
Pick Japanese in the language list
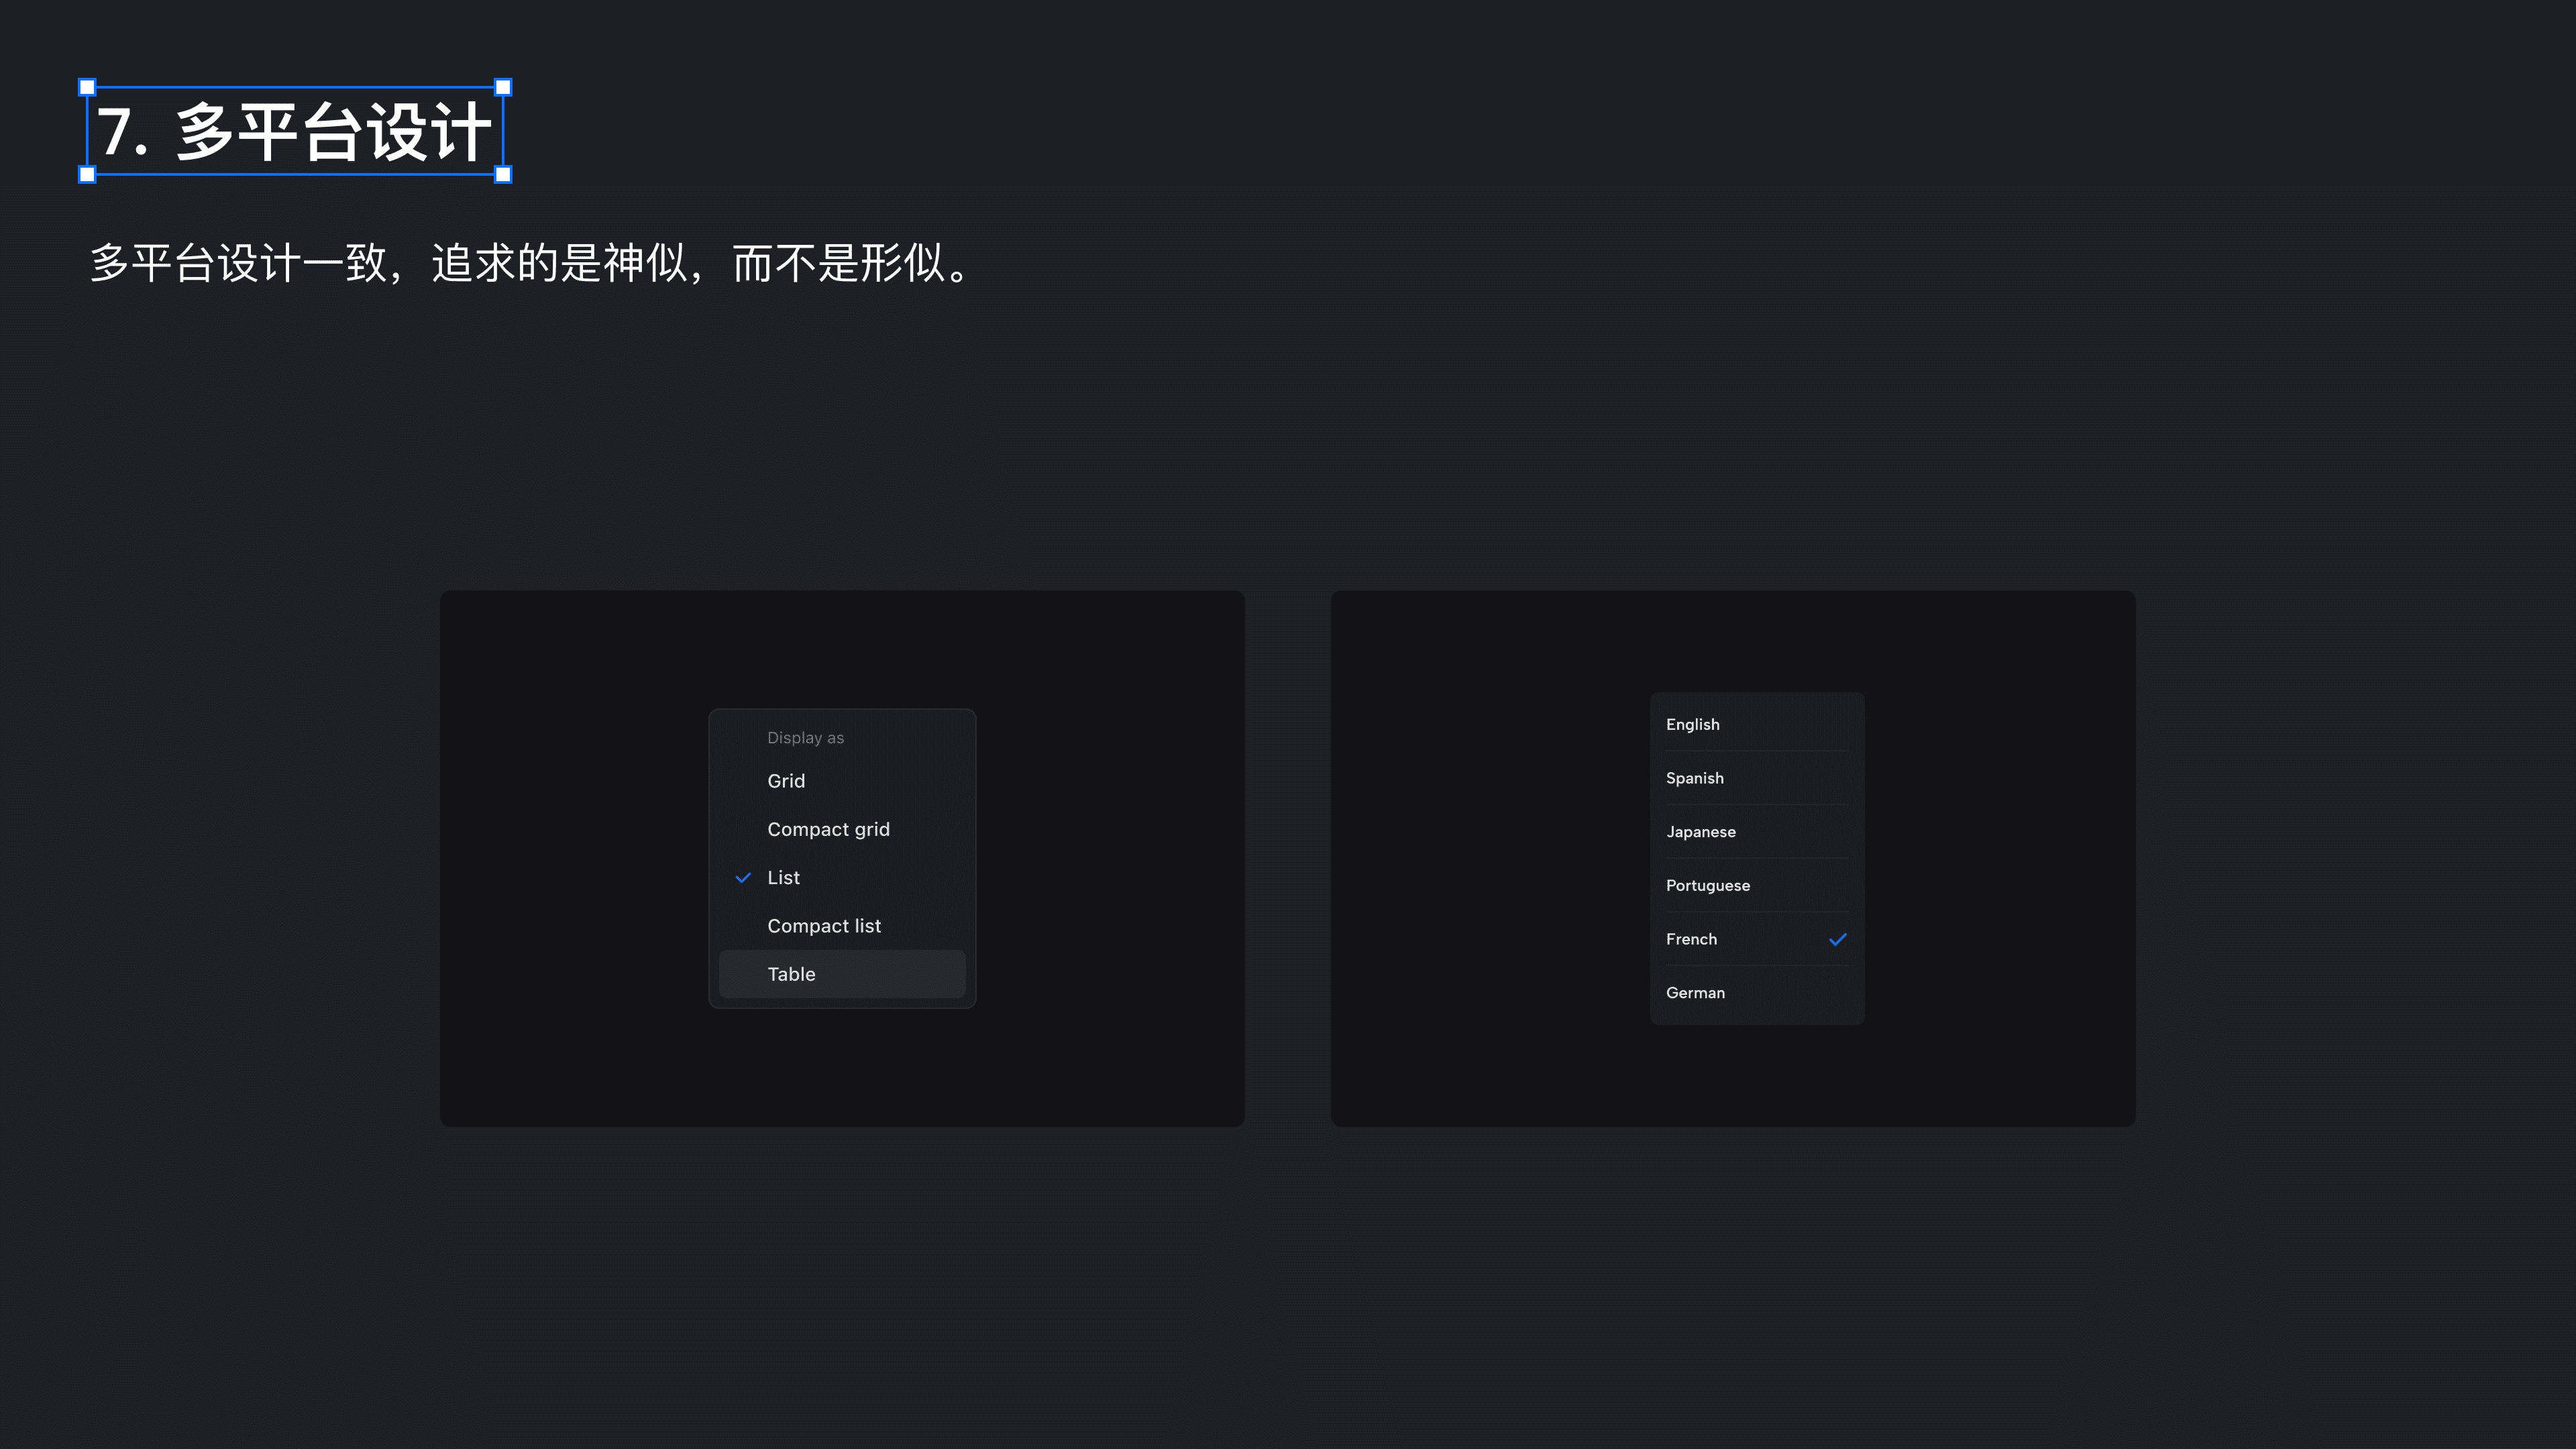pos(1700,832)
